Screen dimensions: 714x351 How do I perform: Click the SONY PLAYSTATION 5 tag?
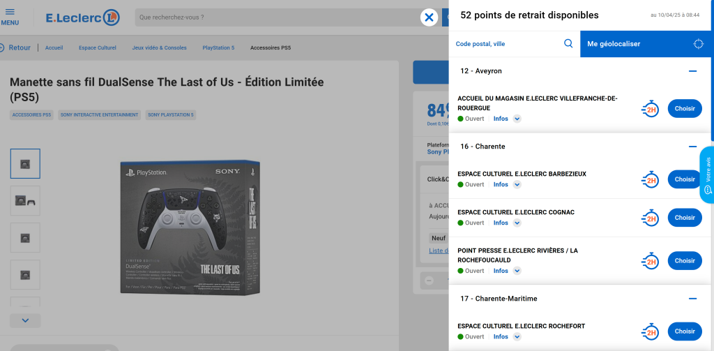click(171, 115)
